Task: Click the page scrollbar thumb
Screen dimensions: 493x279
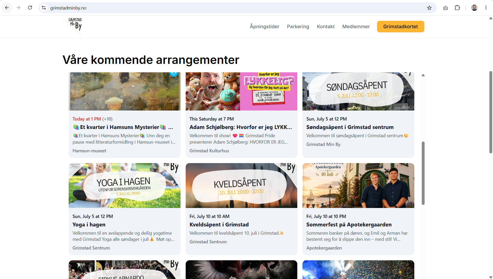Action: 490,112
